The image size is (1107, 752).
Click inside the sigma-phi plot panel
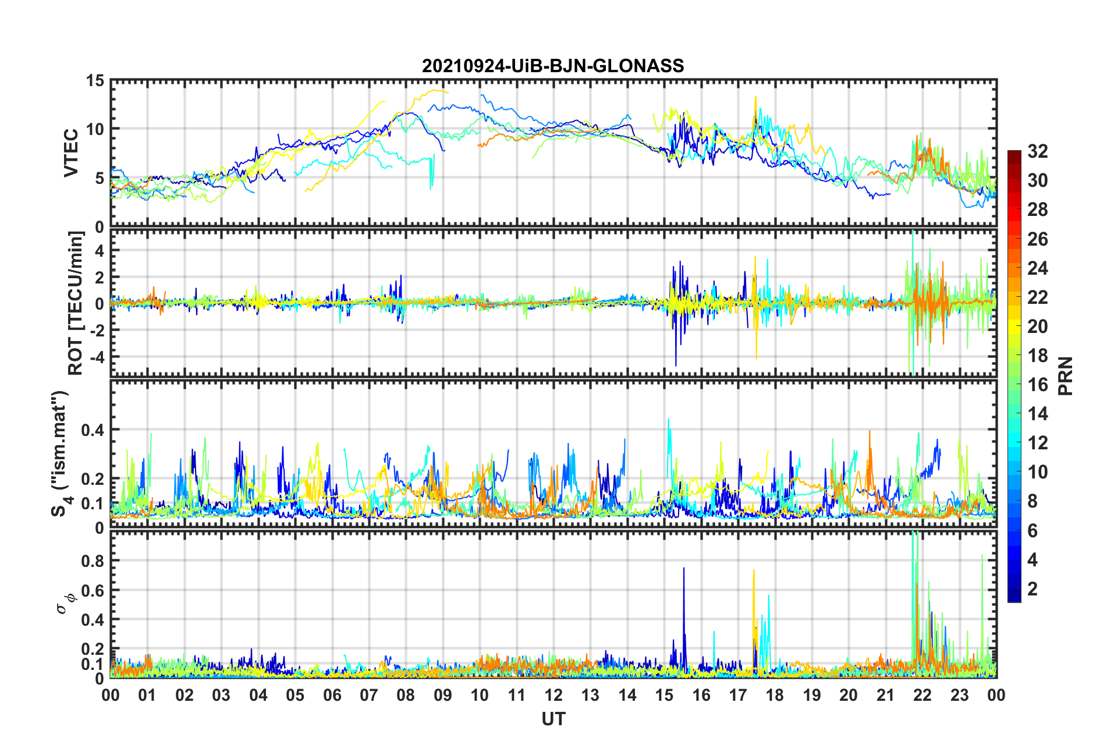coord(553,604)
